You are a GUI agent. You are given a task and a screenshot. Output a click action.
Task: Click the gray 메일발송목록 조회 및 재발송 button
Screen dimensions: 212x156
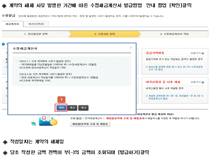coord(90,124)
